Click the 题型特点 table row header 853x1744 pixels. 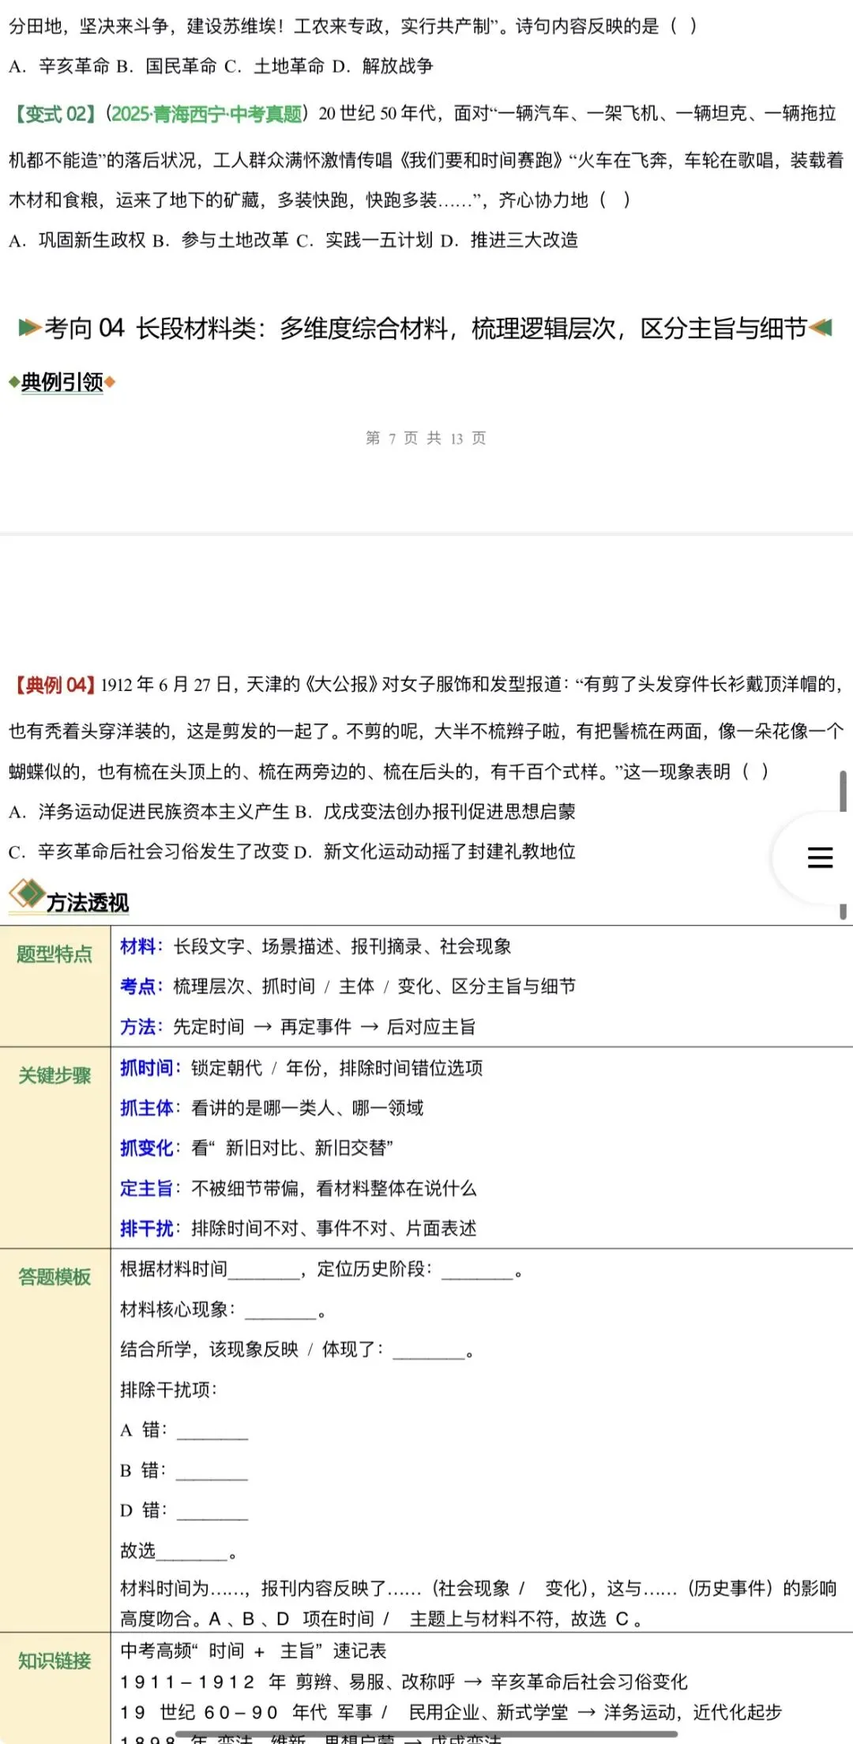[x=54, y=954]
